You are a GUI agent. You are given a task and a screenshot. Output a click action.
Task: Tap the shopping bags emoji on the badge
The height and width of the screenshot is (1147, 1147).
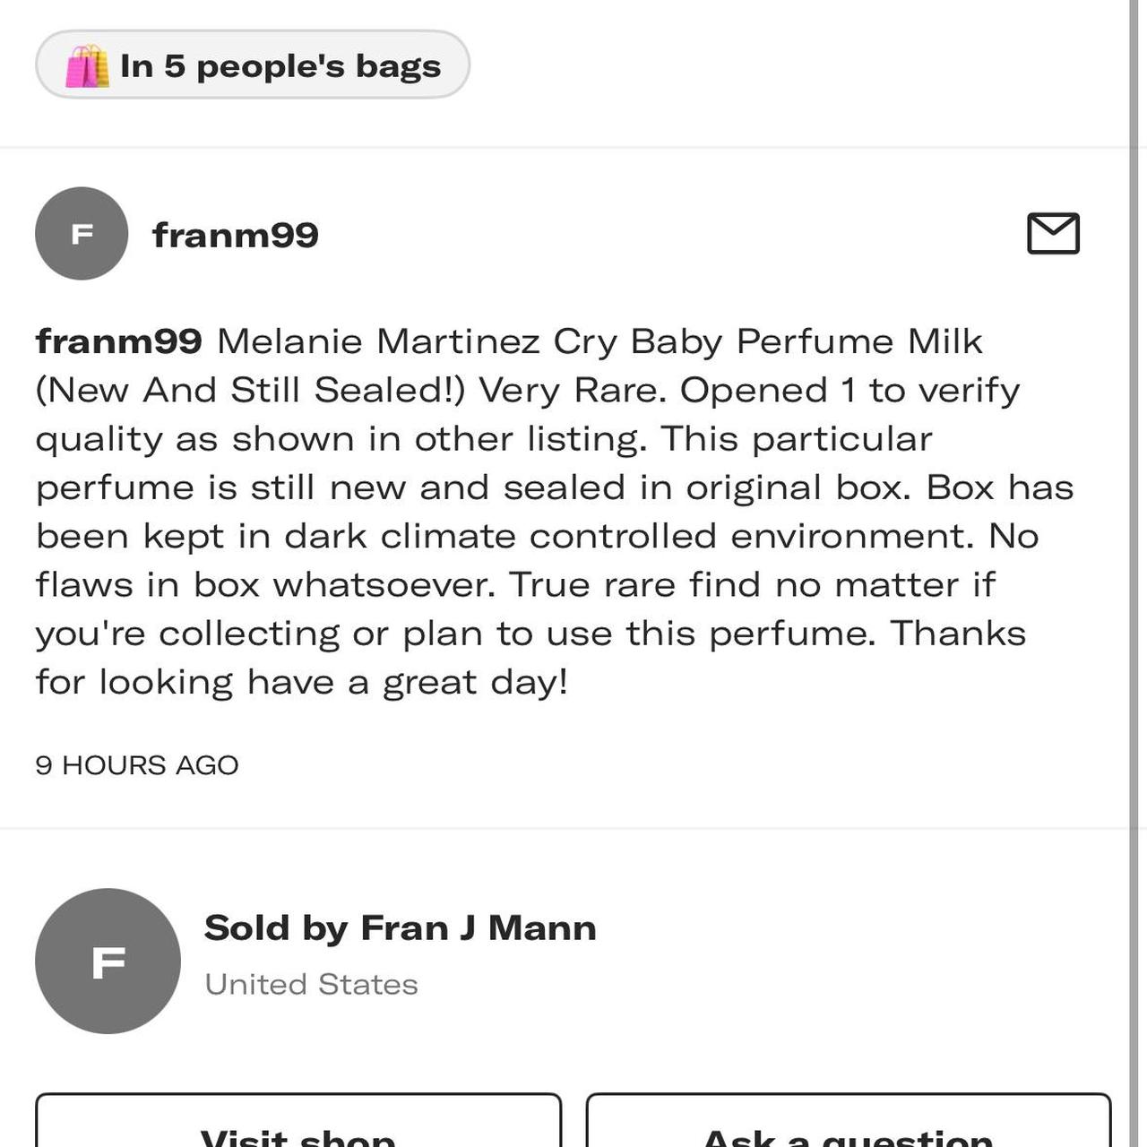pos(89,64)
